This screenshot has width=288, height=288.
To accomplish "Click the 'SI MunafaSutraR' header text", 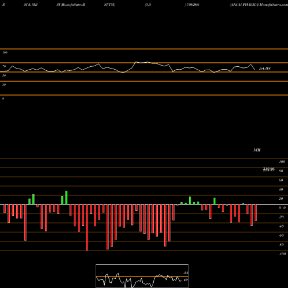I will (71, 5).
